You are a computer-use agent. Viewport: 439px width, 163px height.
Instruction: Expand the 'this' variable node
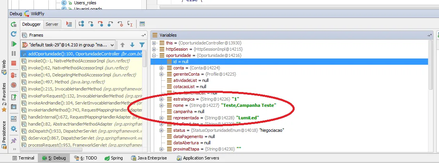(154, 43)
